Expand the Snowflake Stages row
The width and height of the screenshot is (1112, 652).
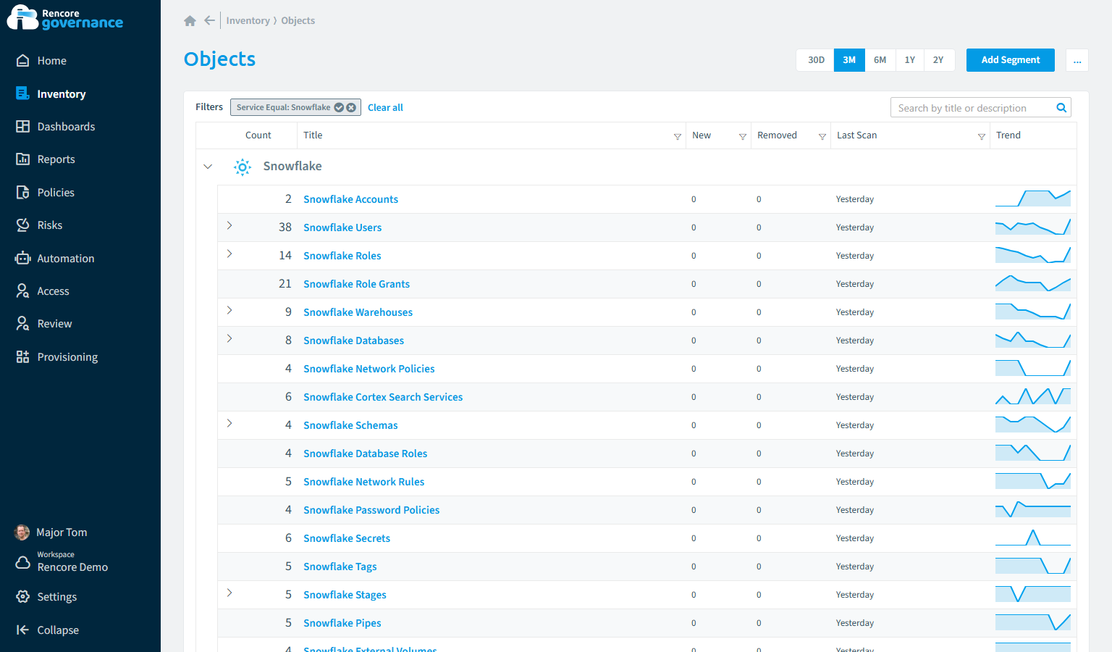point(229,593)
